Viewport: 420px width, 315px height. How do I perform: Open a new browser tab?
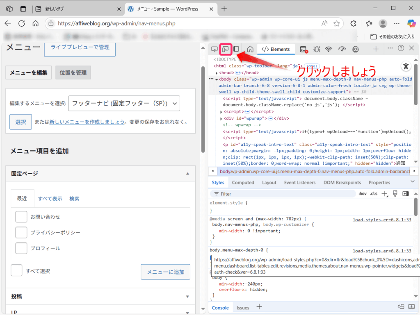(224, 9)
